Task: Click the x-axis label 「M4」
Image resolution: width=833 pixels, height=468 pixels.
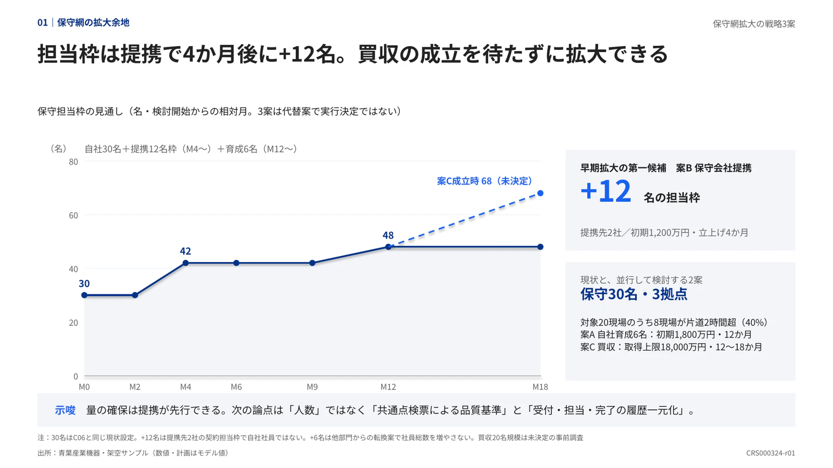Action: point(185,387)
